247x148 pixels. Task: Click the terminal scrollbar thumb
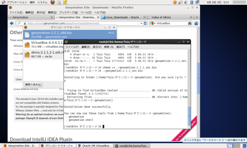(x=189, y=116)
